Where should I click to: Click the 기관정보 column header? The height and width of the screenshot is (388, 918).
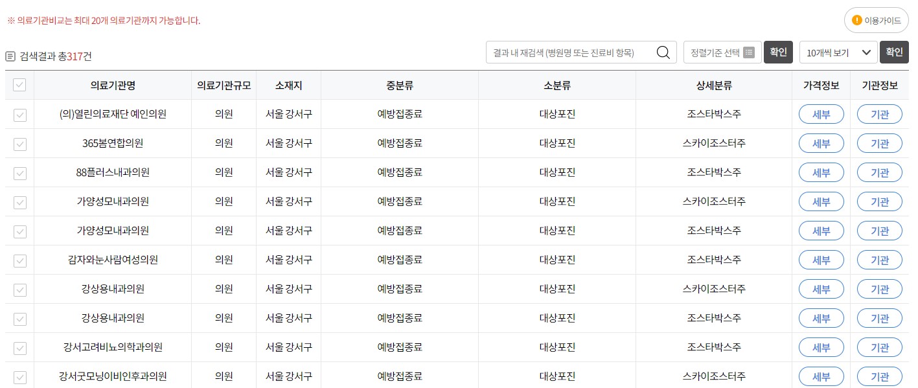(879, 86)
